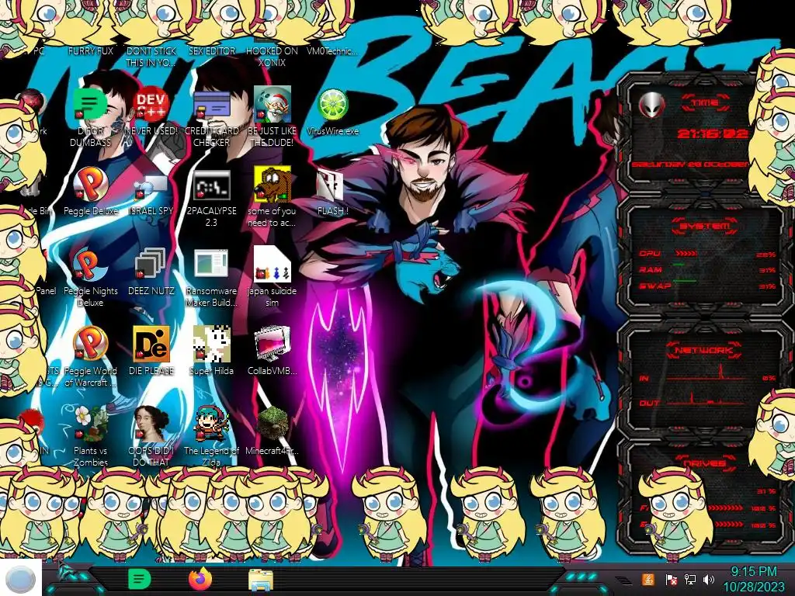Click the 21:16:02 digital clock readout
The image size is (795, 596).
[x=713, y=133]
